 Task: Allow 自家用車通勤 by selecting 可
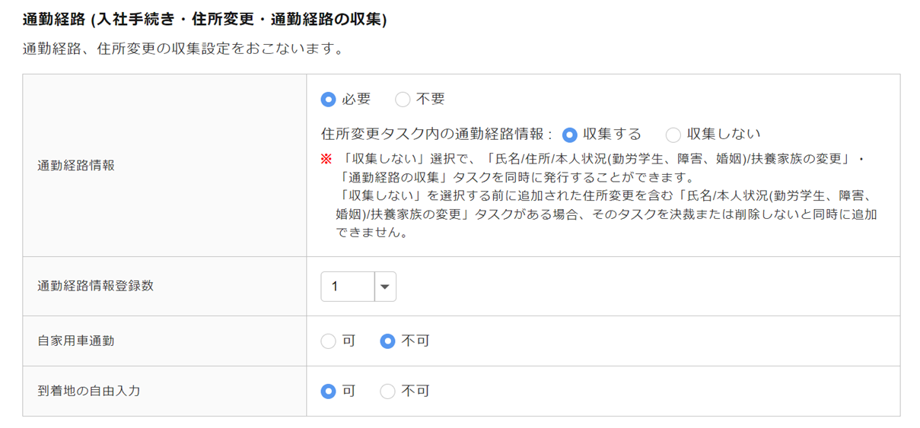click(x=328, y=341)
